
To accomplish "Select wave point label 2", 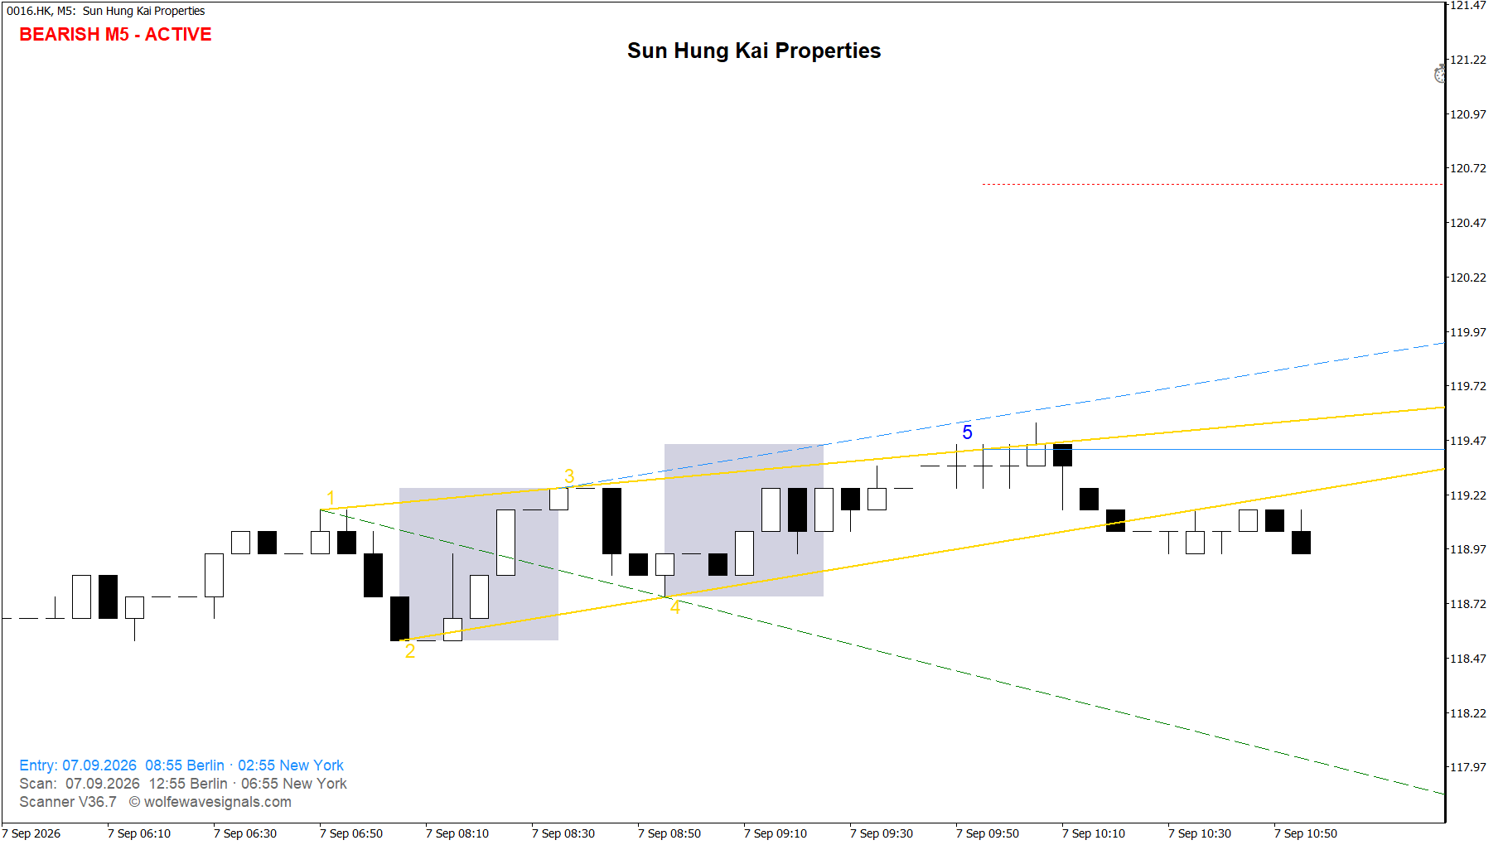I will pyautogui.click(x=410, y=651).
